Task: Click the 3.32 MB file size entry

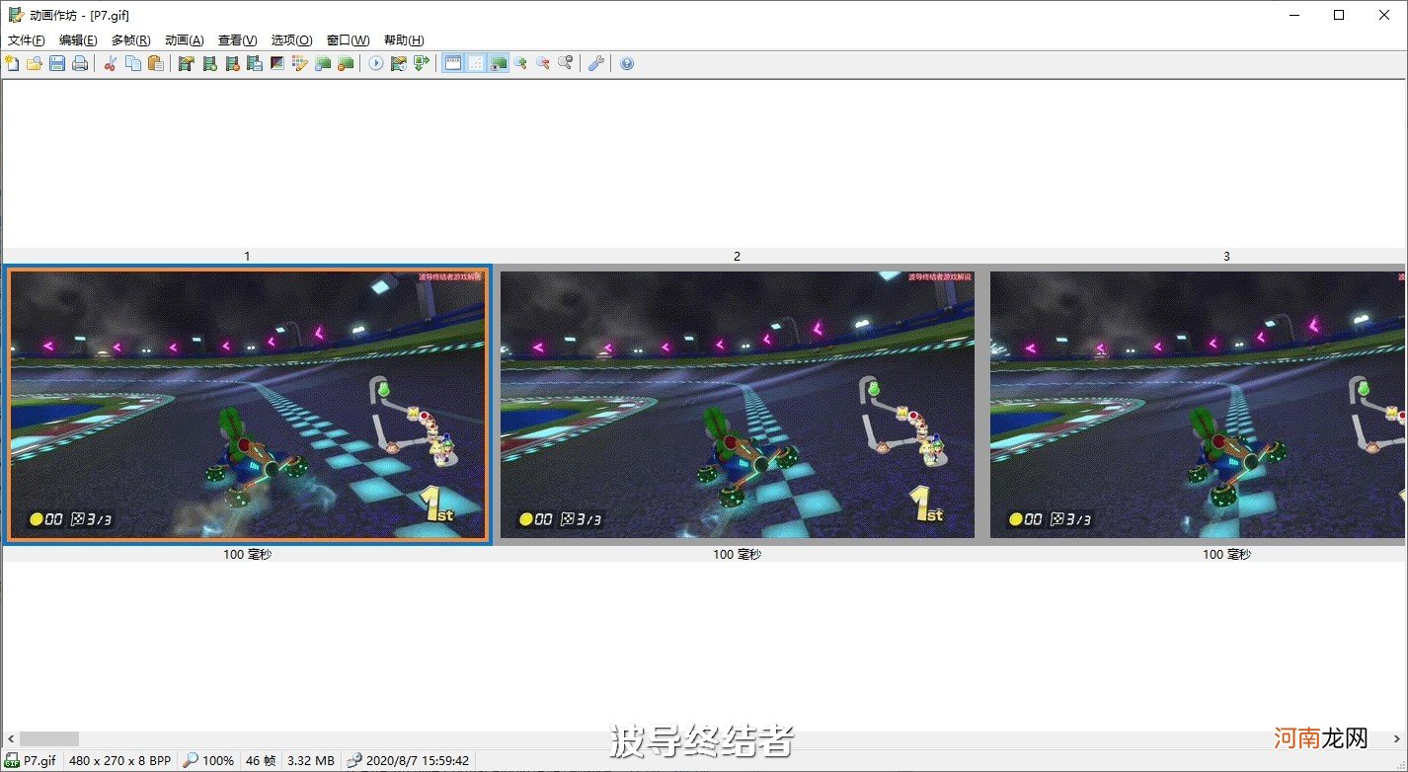Action: click(x=310, y=761)
